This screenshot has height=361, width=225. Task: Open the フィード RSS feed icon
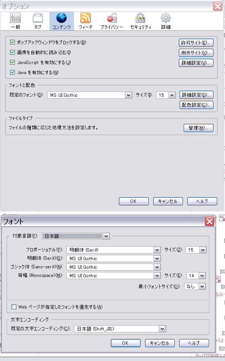click(86, 18)
